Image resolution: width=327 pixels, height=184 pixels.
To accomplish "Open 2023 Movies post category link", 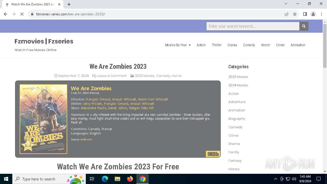I will (x=145, y=76).
